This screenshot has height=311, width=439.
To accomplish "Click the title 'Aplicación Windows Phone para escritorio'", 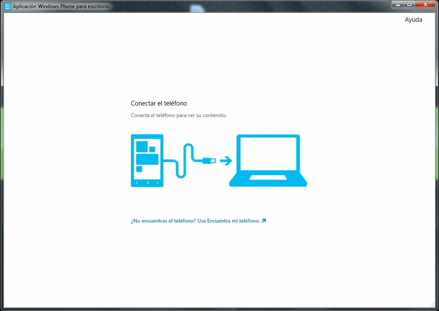I will pos(61,6).
